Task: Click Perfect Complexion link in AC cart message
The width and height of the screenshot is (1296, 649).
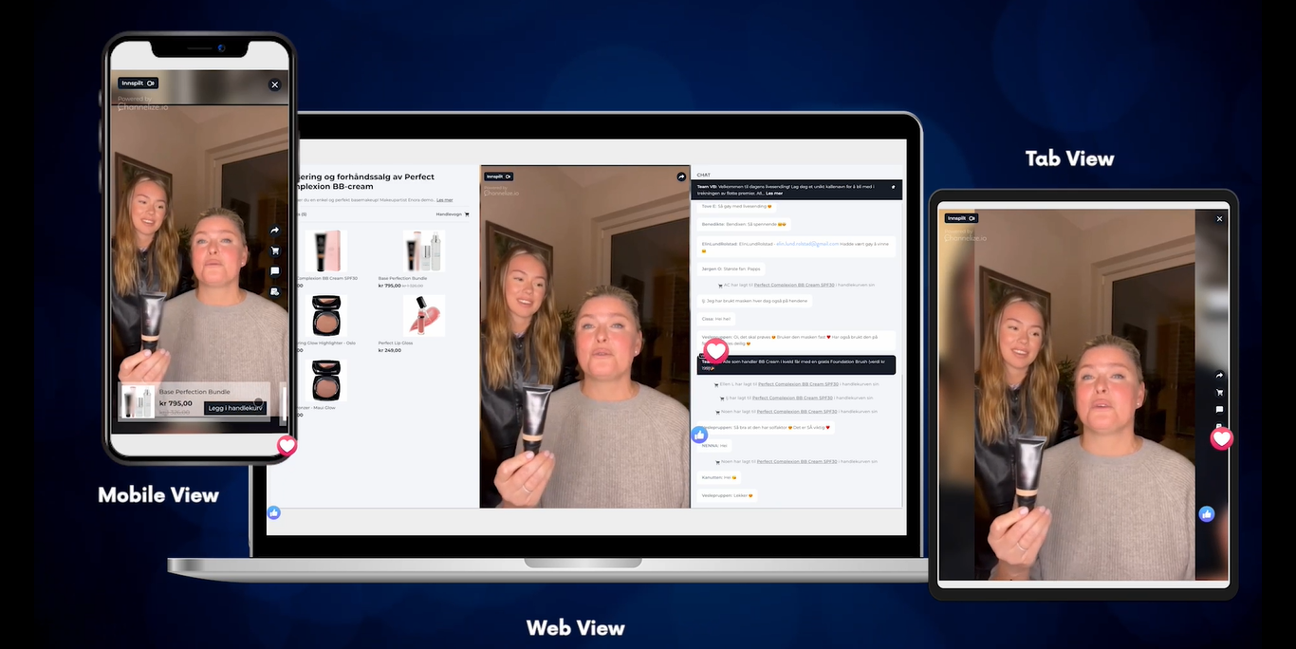Action: pos(795,285)
